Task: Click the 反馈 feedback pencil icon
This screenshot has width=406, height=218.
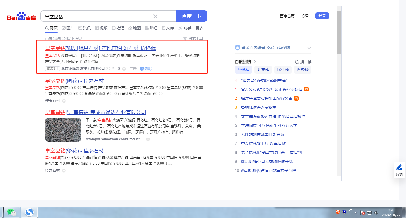Action: pos(399,167)
